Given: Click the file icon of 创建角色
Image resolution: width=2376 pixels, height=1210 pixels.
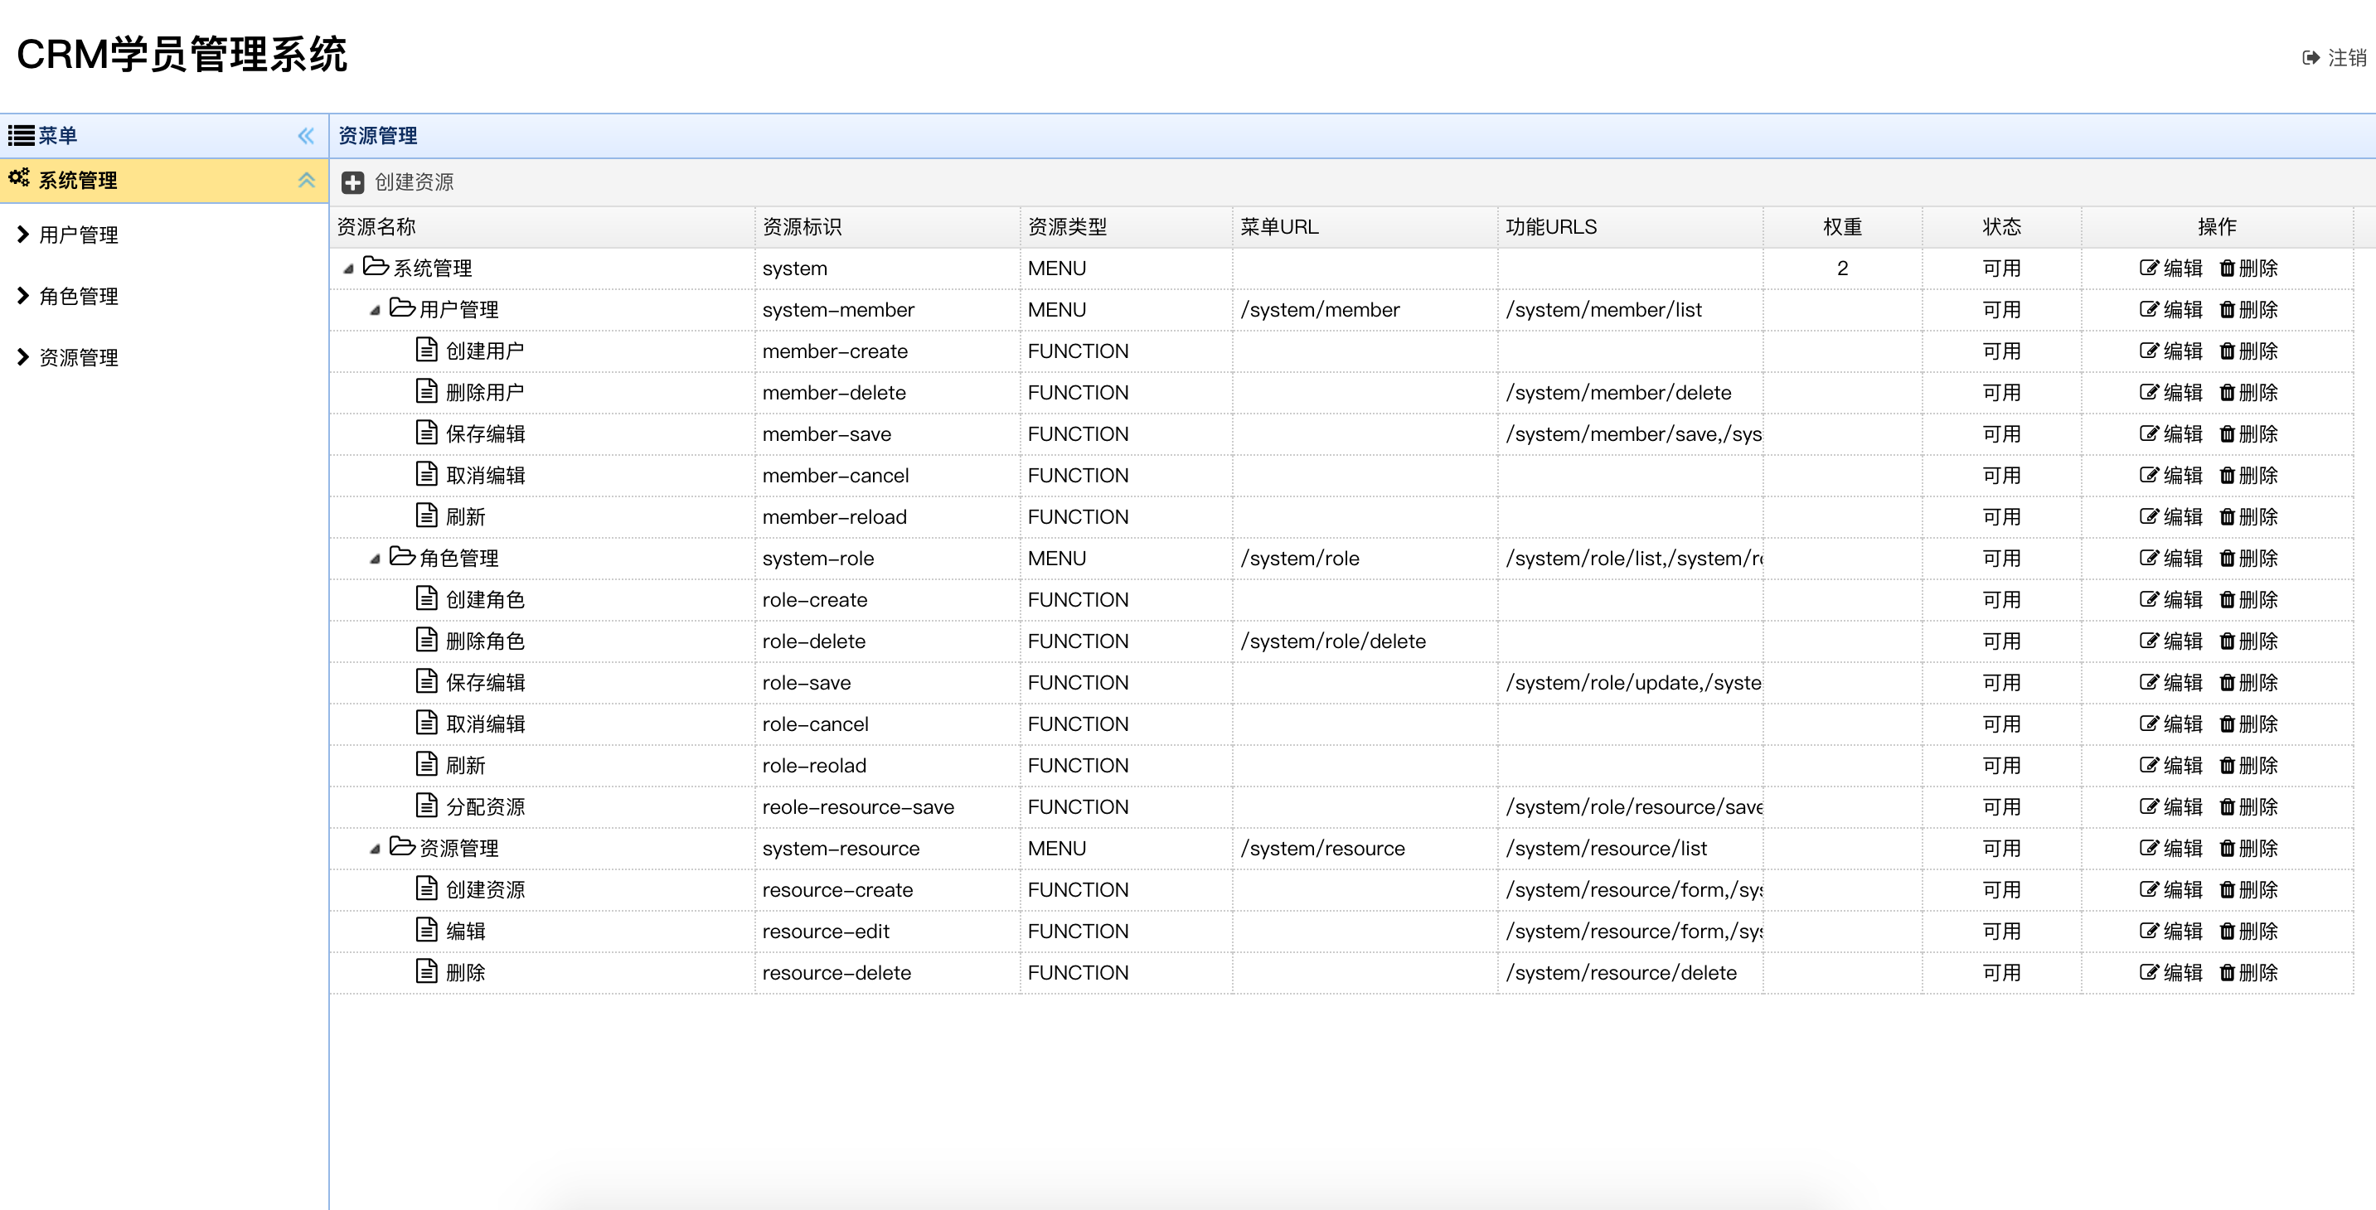Looking at the screenshot, I should tap(426, 598).
